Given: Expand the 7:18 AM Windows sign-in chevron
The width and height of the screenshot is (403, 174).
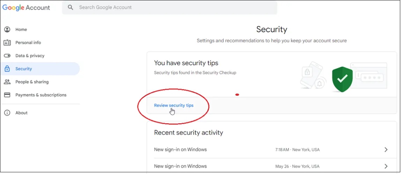Looking at the screenshot, I should pos(386,150).
